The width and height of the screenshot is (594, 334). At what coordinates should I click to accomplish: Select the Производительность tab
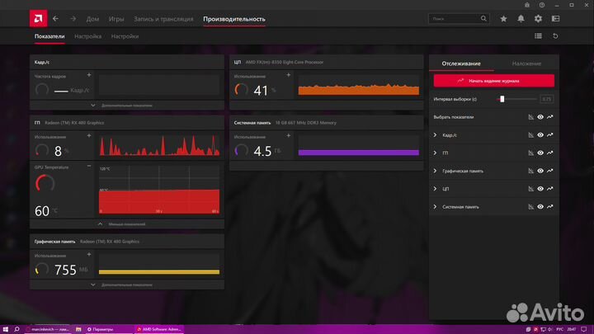[234, 19]
